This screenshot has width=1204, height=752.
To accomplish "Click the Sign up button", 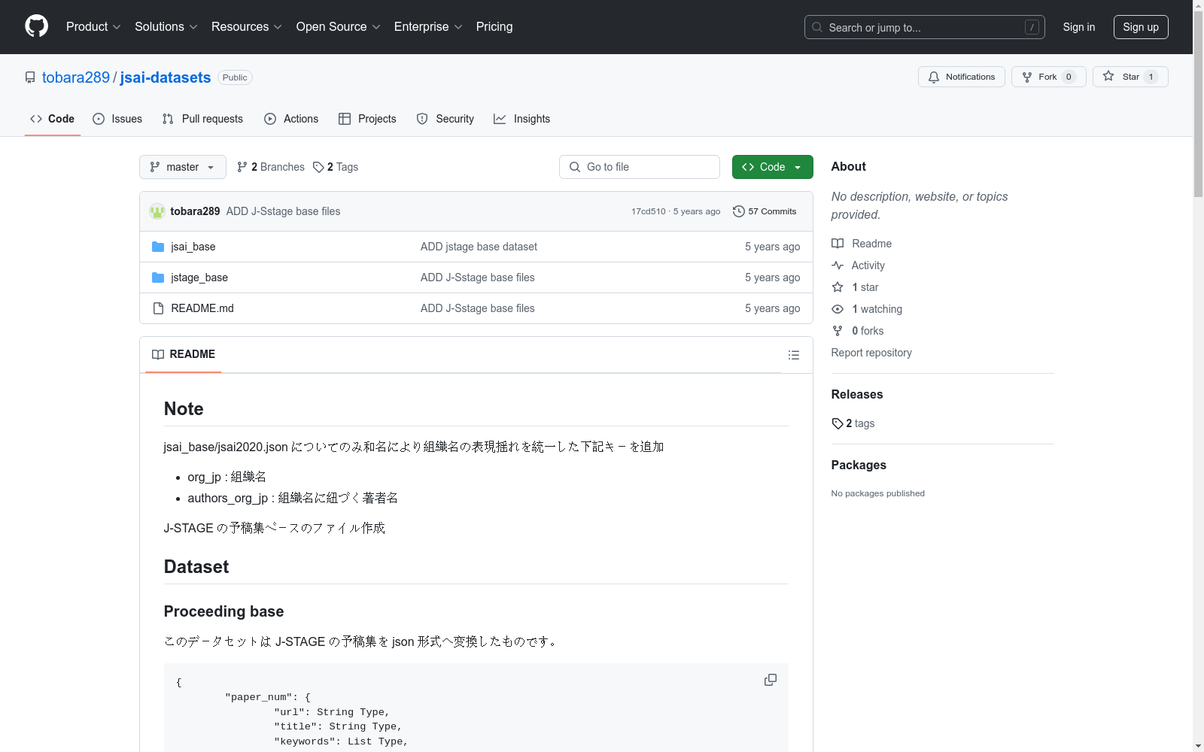I will [x=1141, y=27].
